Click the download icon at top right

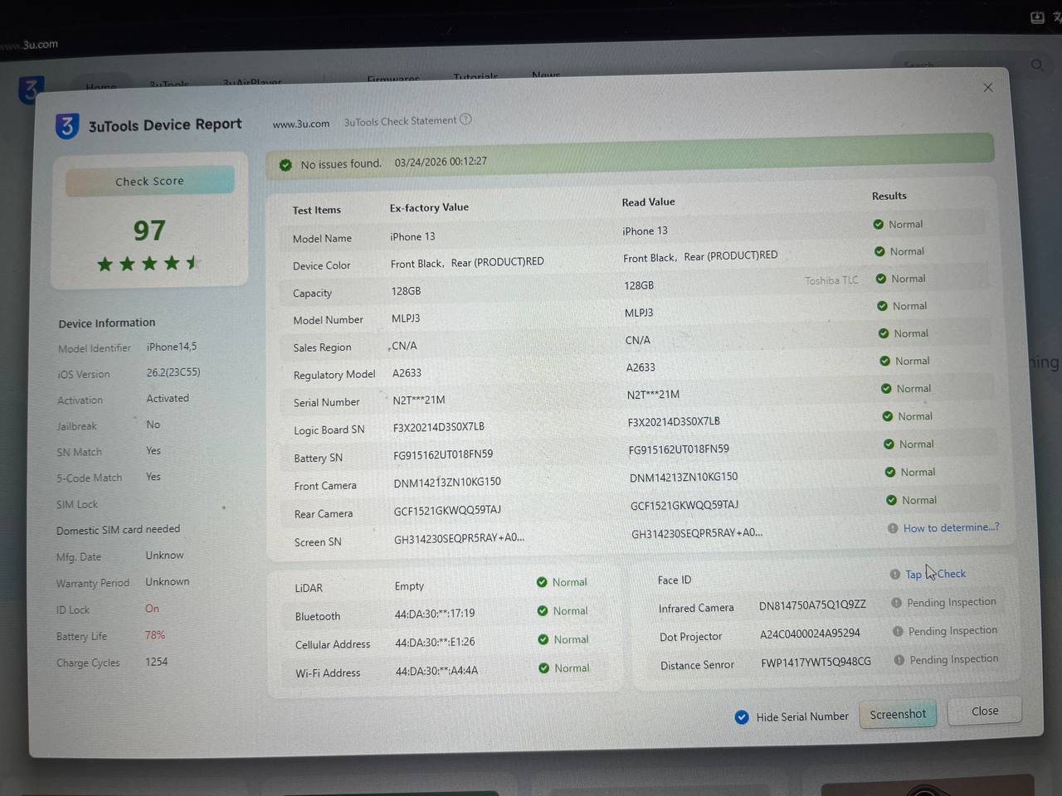click(x=1037, y=17)
